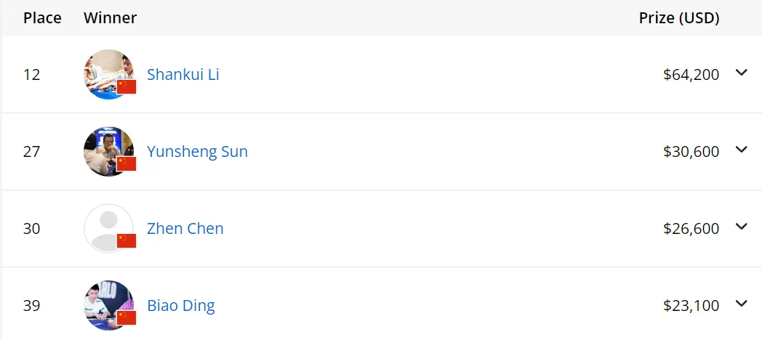This screenshot has width=762, height=340.
Task: Click Zhen Chen's placeholder avatar
Action: pyautogui.click(x=106, y=227)
